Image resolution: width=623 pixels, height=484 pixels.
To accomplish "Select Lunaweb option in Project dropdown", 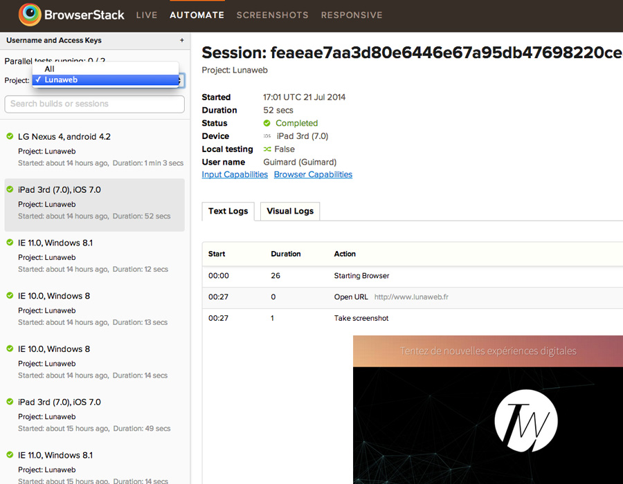I will [105, 80].
